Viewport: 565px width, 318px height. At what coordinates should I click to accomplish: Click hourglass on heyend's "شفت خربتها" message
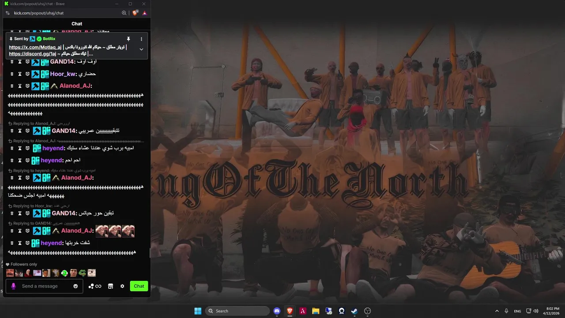click(20, 243)
